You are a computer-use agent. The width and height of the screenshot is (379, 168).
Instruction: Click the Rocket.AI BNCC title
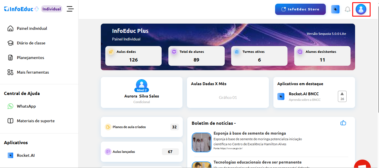point(304,94)
